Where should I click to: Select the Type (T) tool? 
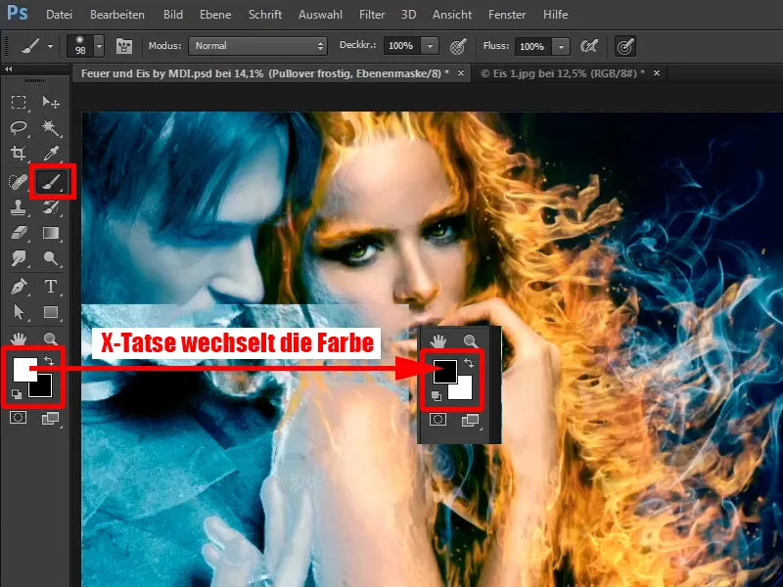pyautogui.click(x=51, y=287)
